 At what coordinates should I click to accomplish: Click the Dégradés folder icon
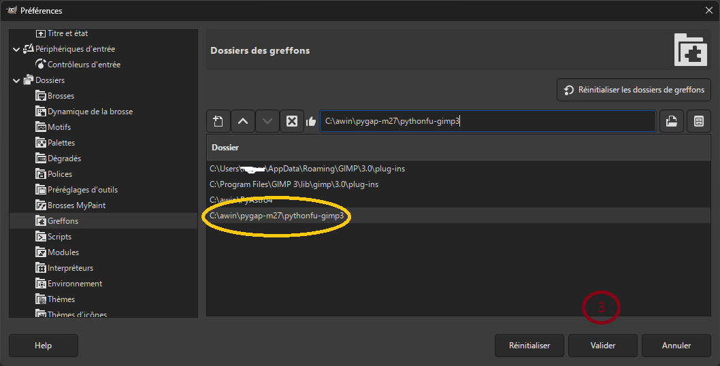41,159
